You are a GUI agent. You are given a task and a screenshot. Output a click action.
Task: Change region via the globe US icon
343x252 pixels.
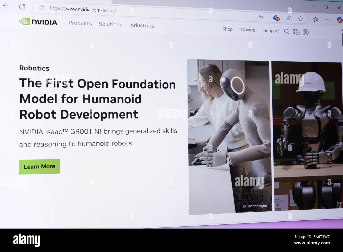click(x=296, y=32)
